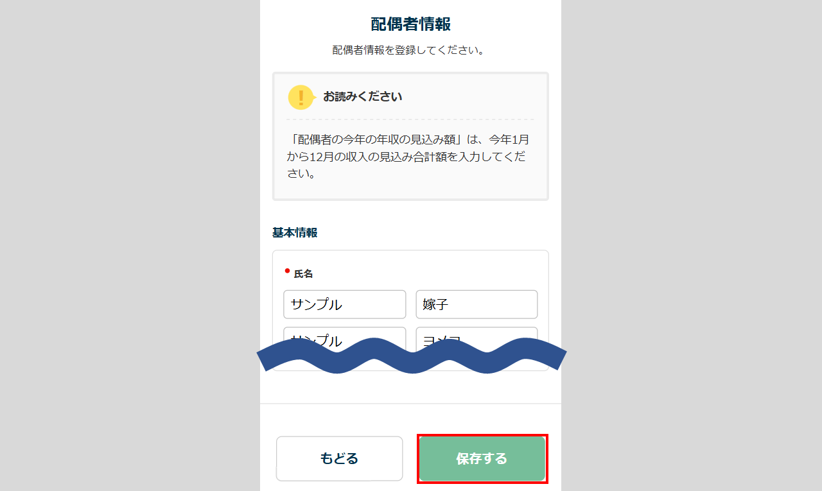The image size is (822, 491).
Task: Focus the kanji surname field above the furigana row
Action: click(x=344, y=304)
